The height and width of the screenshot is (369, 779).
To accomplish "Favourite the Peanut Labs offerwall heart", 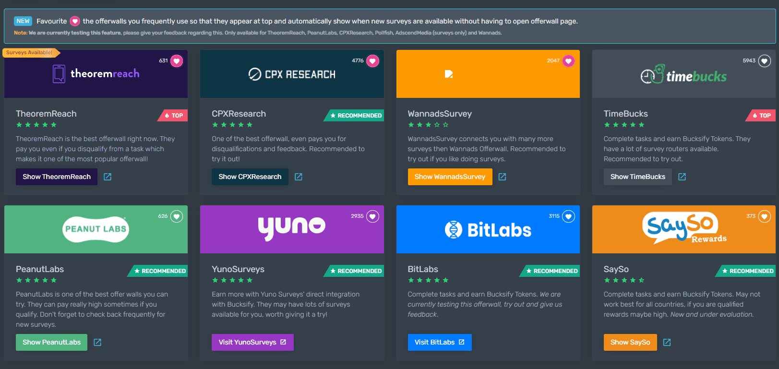I will tap(177, 216).
